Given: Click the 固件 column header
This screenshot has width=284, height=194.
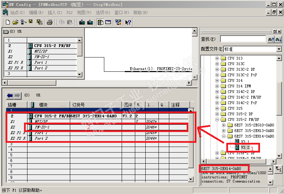Looking at the screenshot, I should (128, 105).
